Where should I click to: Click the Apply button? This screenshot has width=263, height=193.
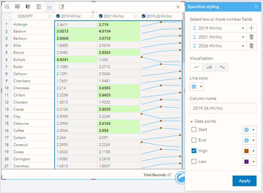(x=244, y=181)
